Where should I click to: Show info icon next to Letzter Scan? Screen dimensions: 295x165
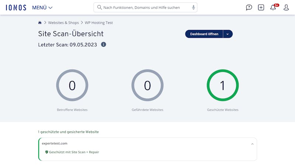coord(104,44)
